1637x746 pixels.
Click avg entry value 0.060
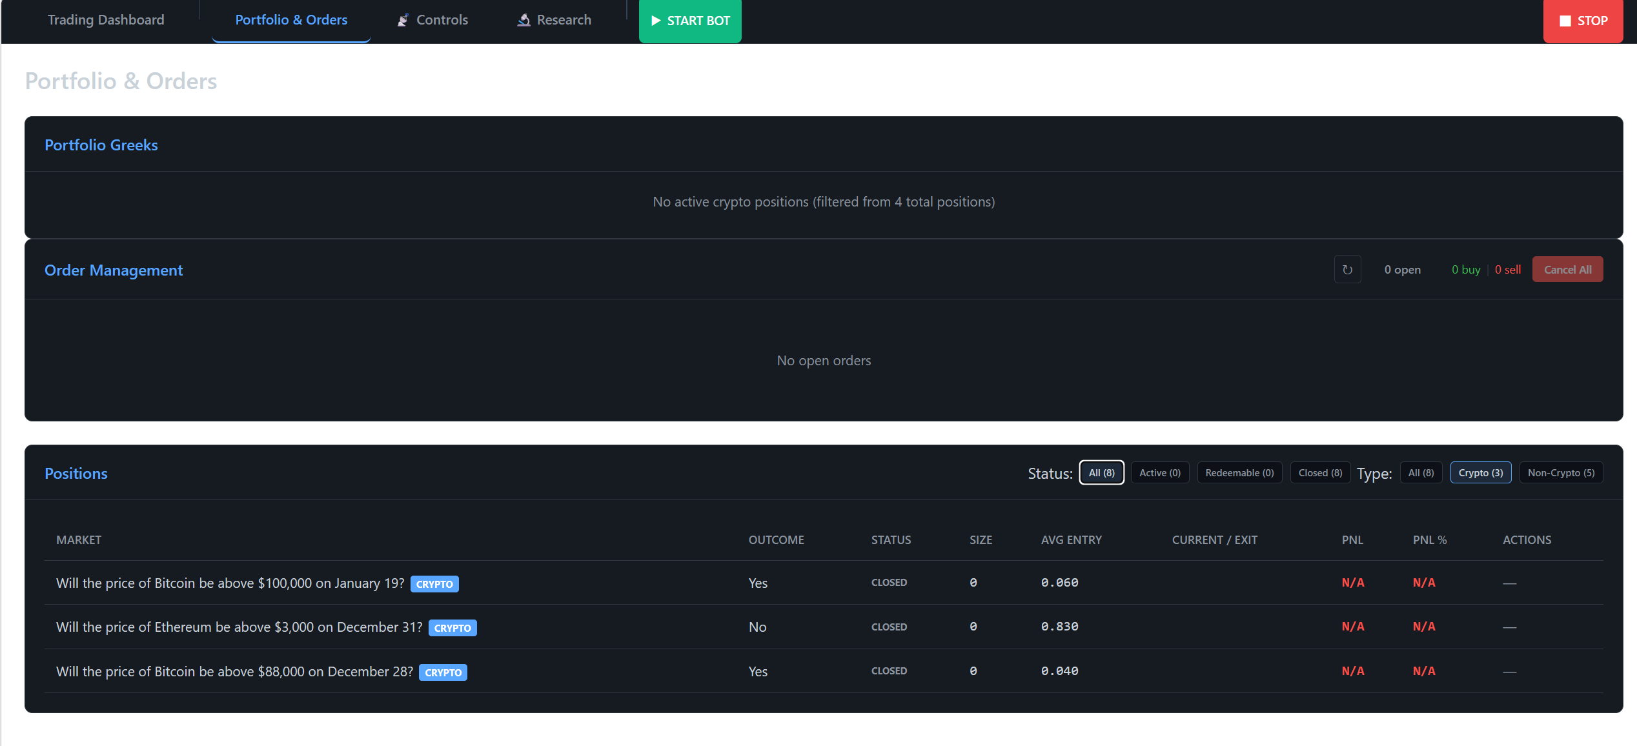1059,583
